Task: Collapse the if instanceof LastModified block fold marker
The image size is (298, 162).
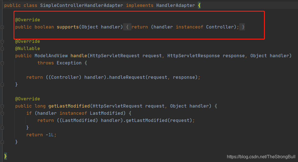Action: [2, 113]
